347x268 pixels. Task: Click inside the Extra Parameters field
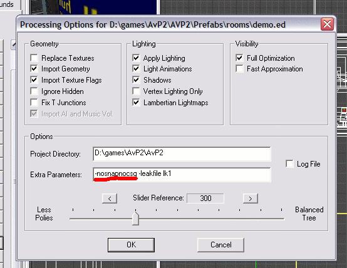click(x=182, y=175)
